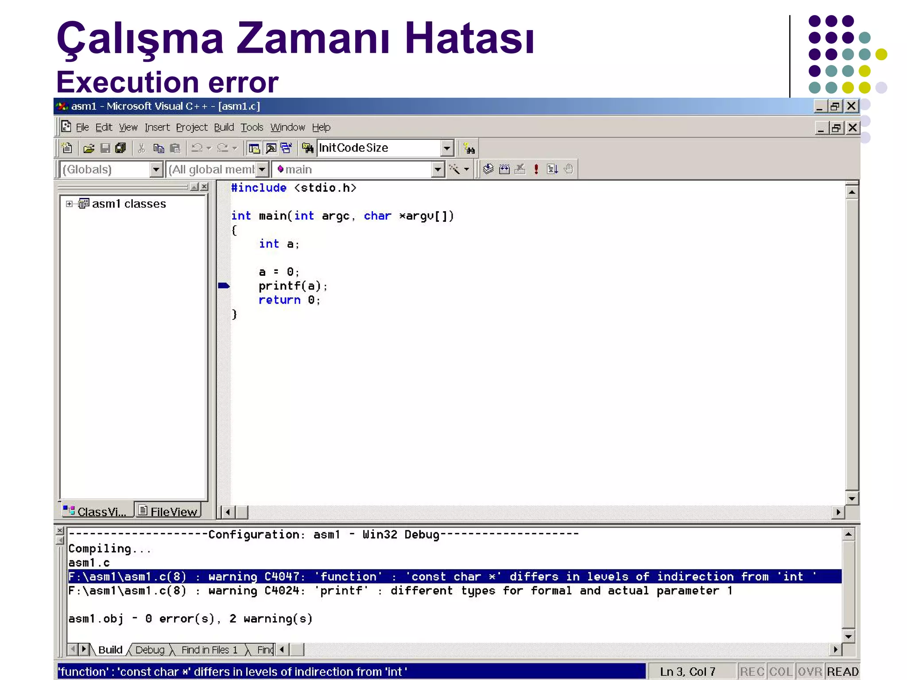This screenshot has height=680, width=907.
Task: Click output pane scrollbar down arrow
Action: click(x=848, y=636)
